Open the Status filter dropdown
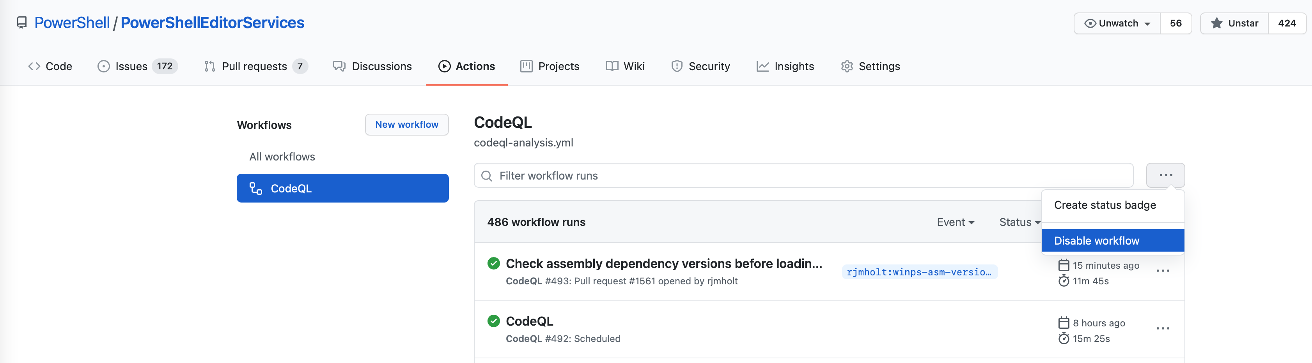The image size is (1312, 363). tap(1019, 222)
